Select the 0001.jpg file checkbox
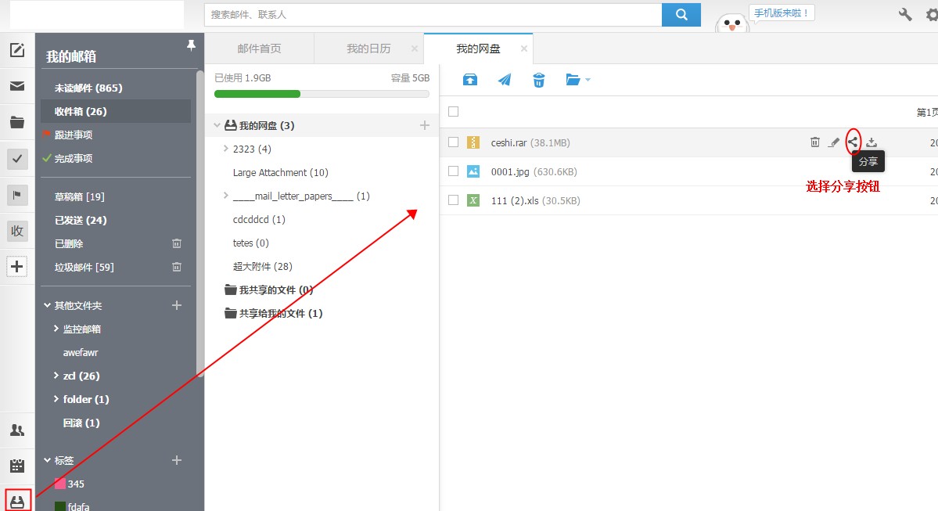Viewport: 938px width, 511px height. (453, 171)
